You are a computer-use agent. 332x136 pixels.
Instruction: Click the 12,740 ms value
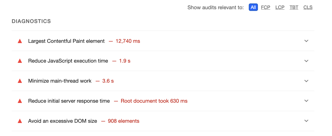(128, 41)
